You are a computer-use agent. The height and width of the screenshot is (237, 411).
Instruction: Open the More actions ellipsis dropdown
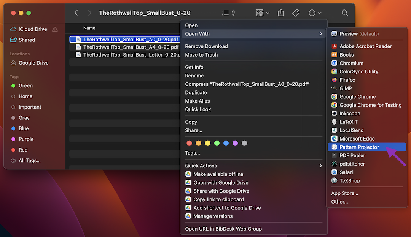[315, 13]
